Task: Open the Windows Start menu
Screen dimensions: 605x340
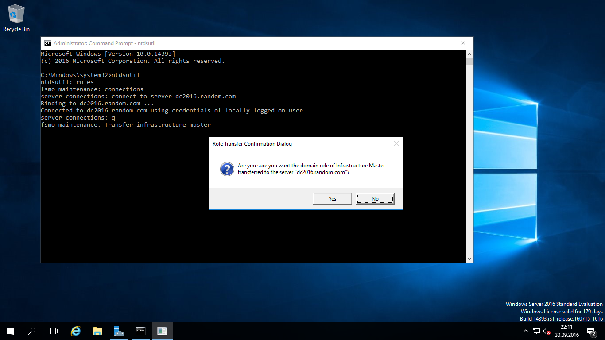Action: coord(11,331)
